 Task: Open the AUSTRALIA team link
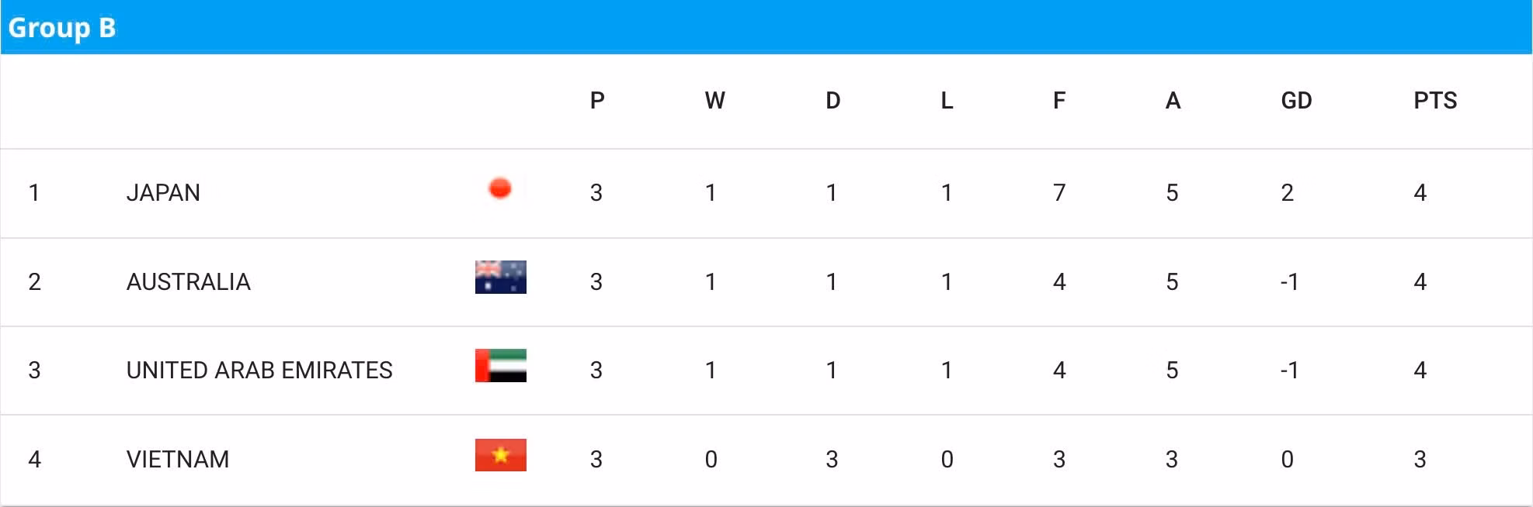(x=188, y=281)
